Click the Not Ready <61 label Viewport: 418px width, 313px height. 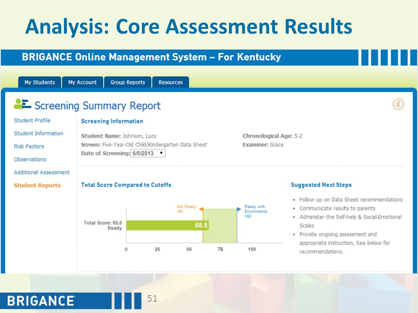pos(186,209)
